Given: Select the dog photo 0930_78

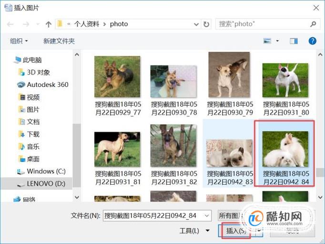Looking at the screenshot, I should pyautogui.click(x=173, y=81).
